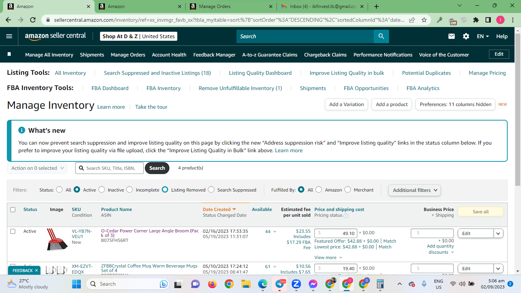Expand the Additional filters dropdown
Viewport: 521px width, 293px height.
(415, 190)
